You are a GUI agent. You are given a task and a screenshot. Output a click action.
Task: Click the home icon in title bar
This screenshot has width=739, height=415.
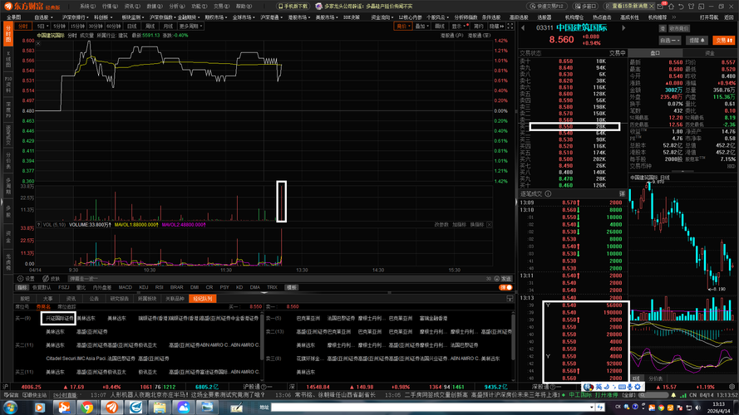(x=671, y=6)
